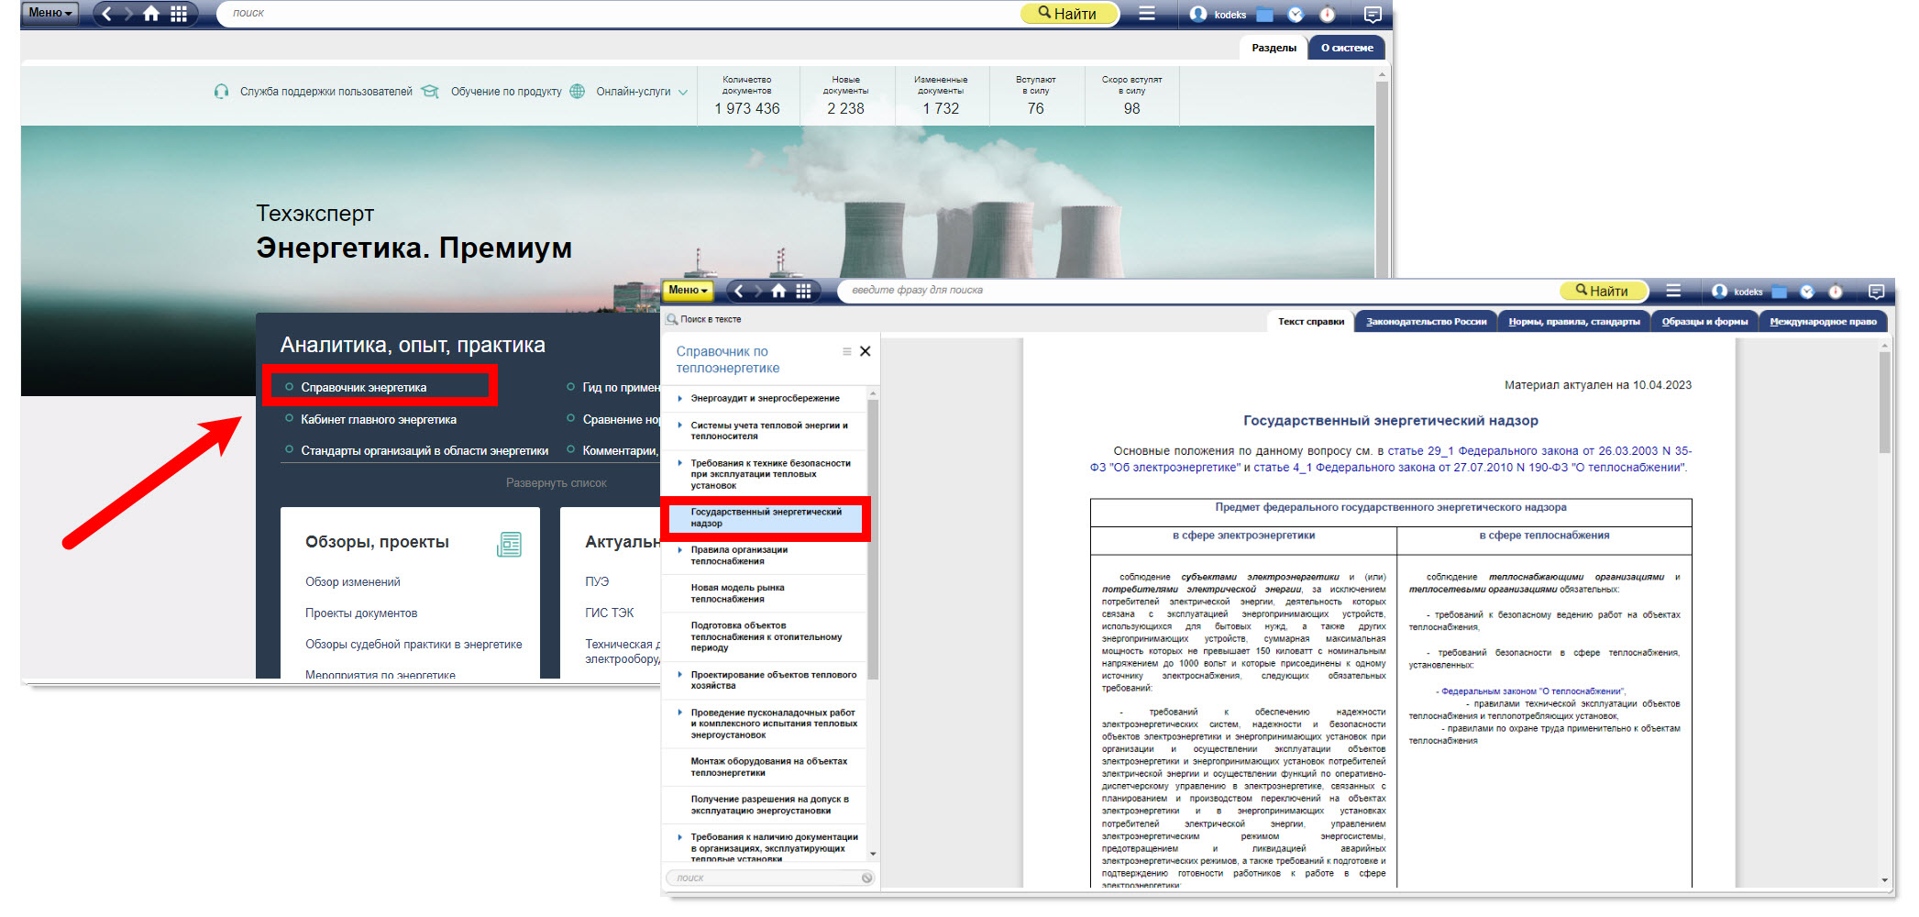The height and width of the screenshot is (917, 1919).
Task: Click the Найти button in the back window
Action: tap(1068, 14)
